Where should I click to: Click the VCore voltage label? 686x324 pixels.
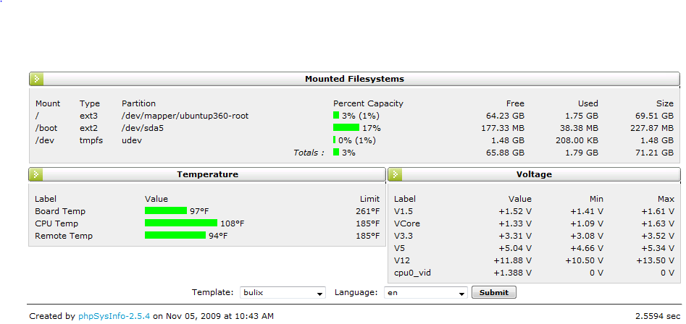[407, 223]
